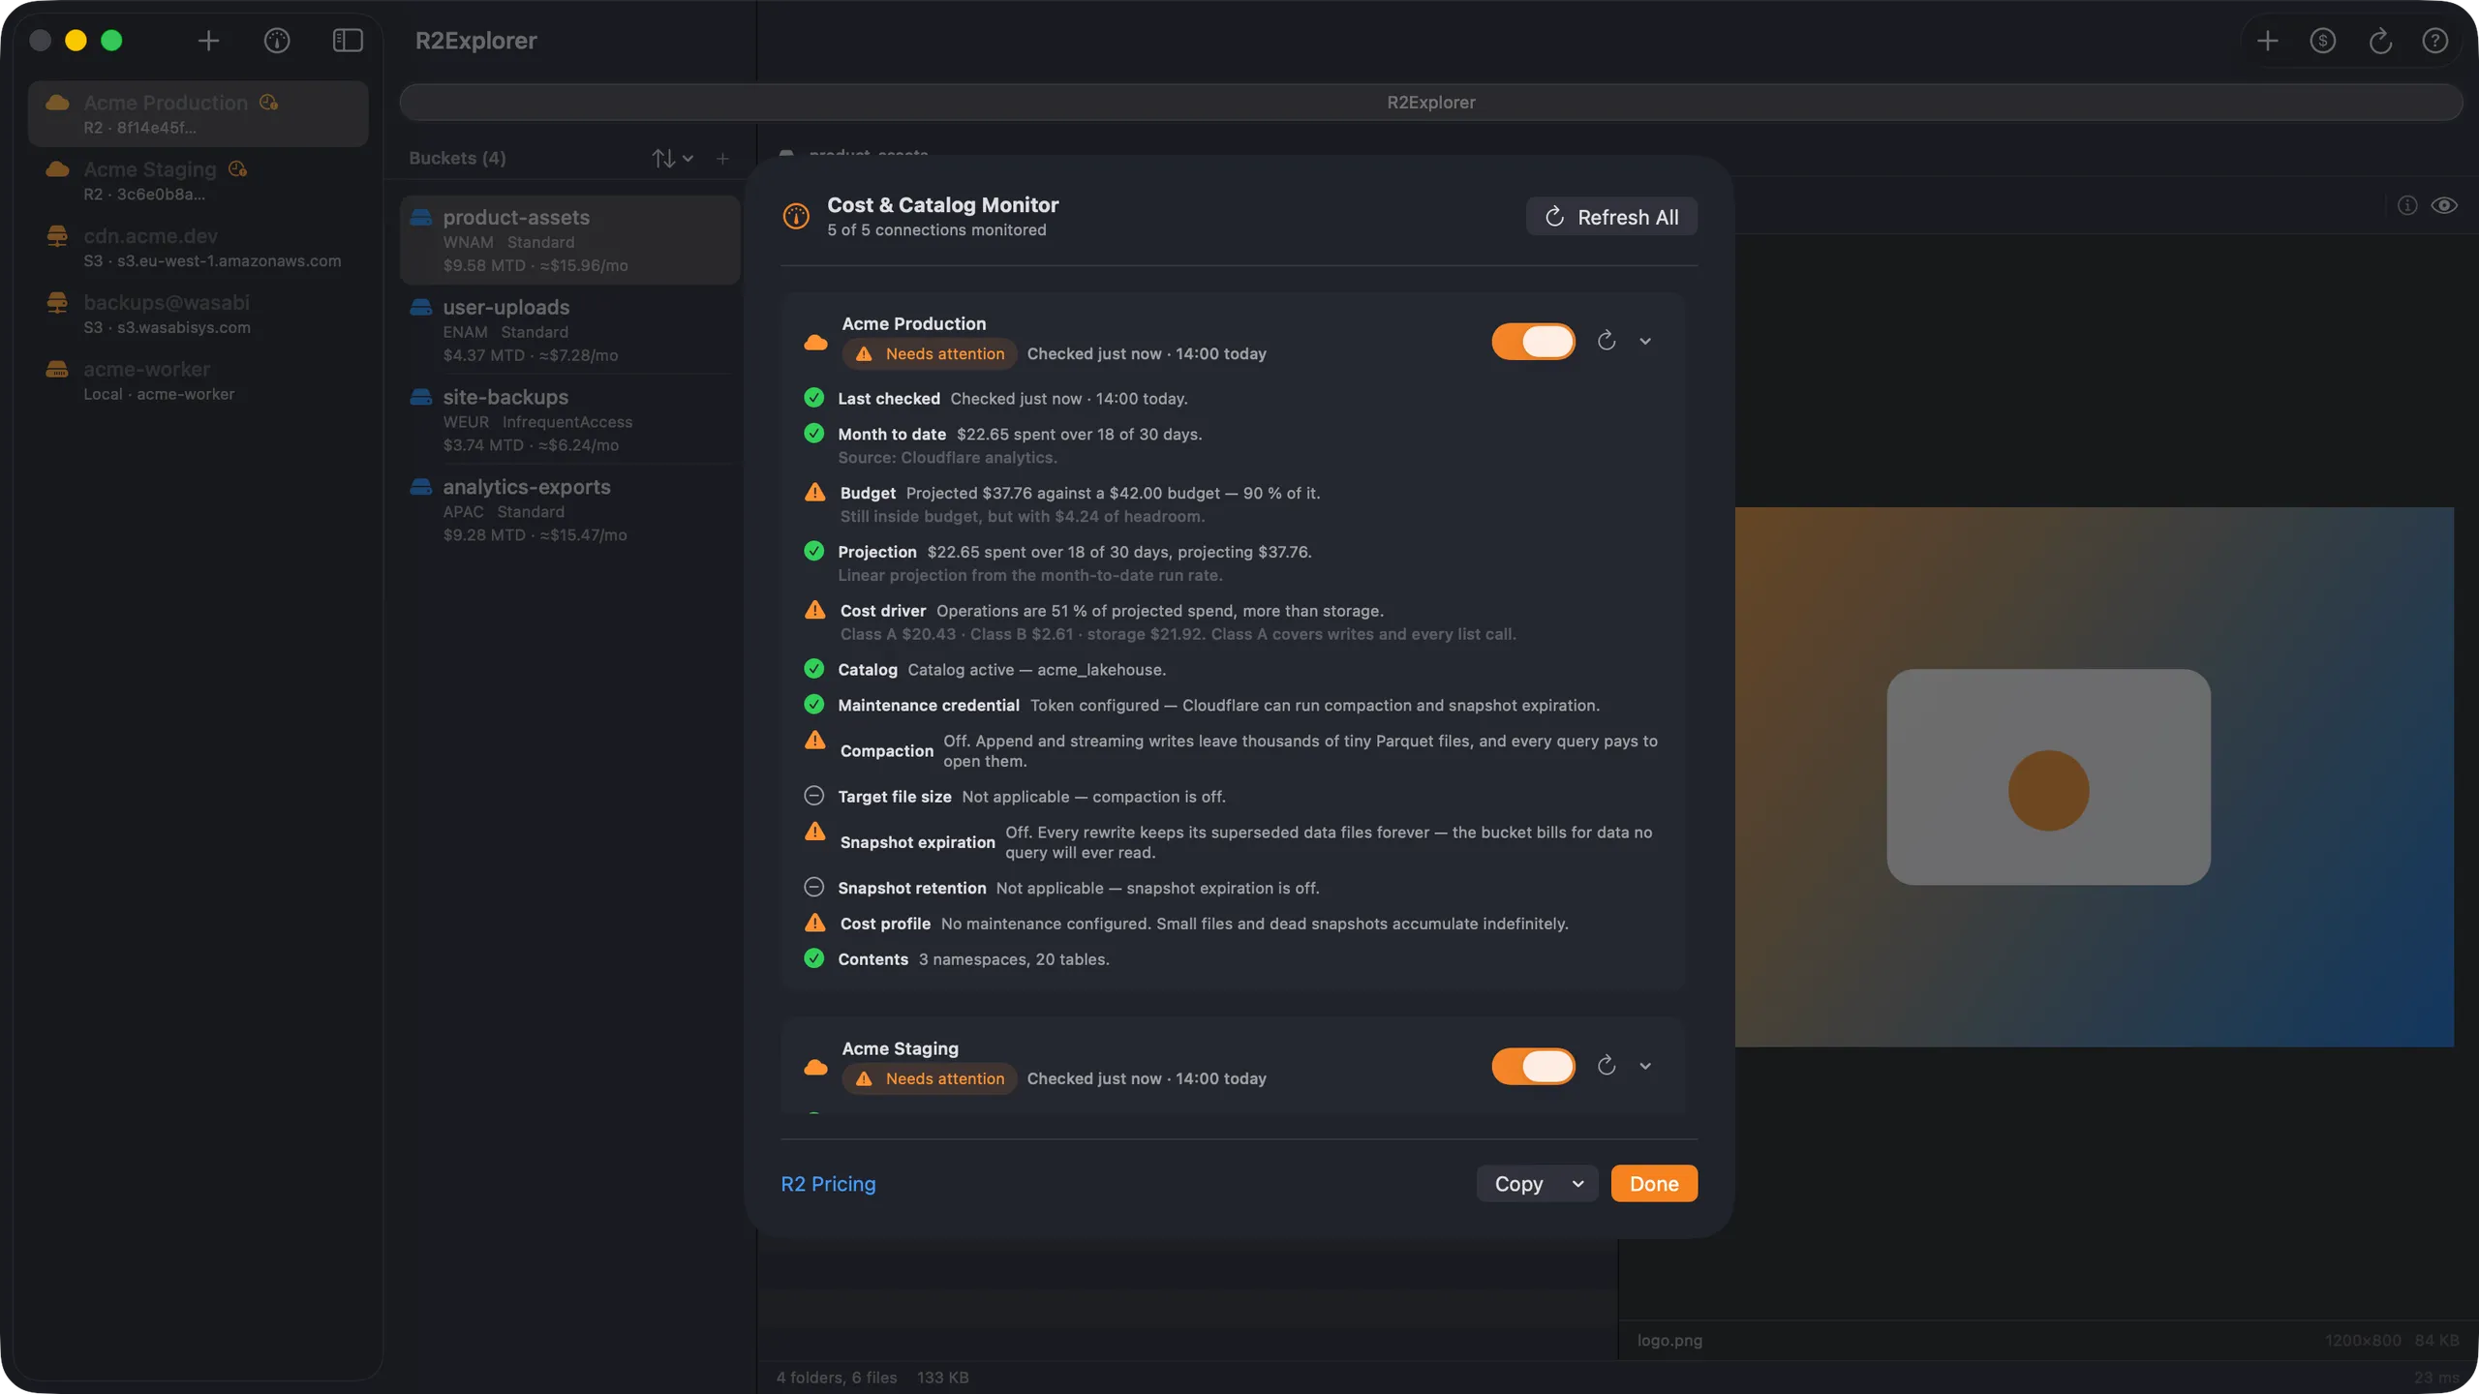Click the Contents green check icon
Viewport: 2479px width, 1394px height.
(814, 958)
